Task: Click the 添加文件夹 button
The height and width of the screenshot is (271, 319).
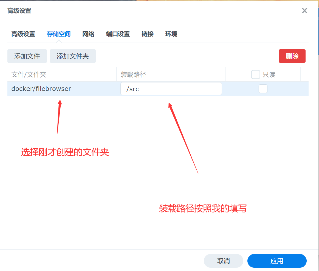Action: click(73, 56)
